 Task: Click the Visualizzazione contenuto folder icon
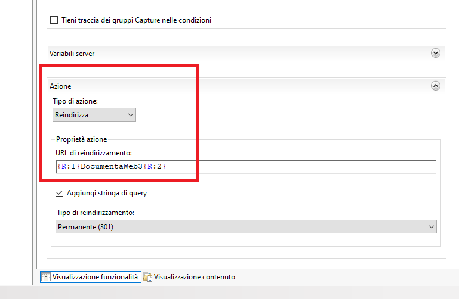[x=147, y=277]
